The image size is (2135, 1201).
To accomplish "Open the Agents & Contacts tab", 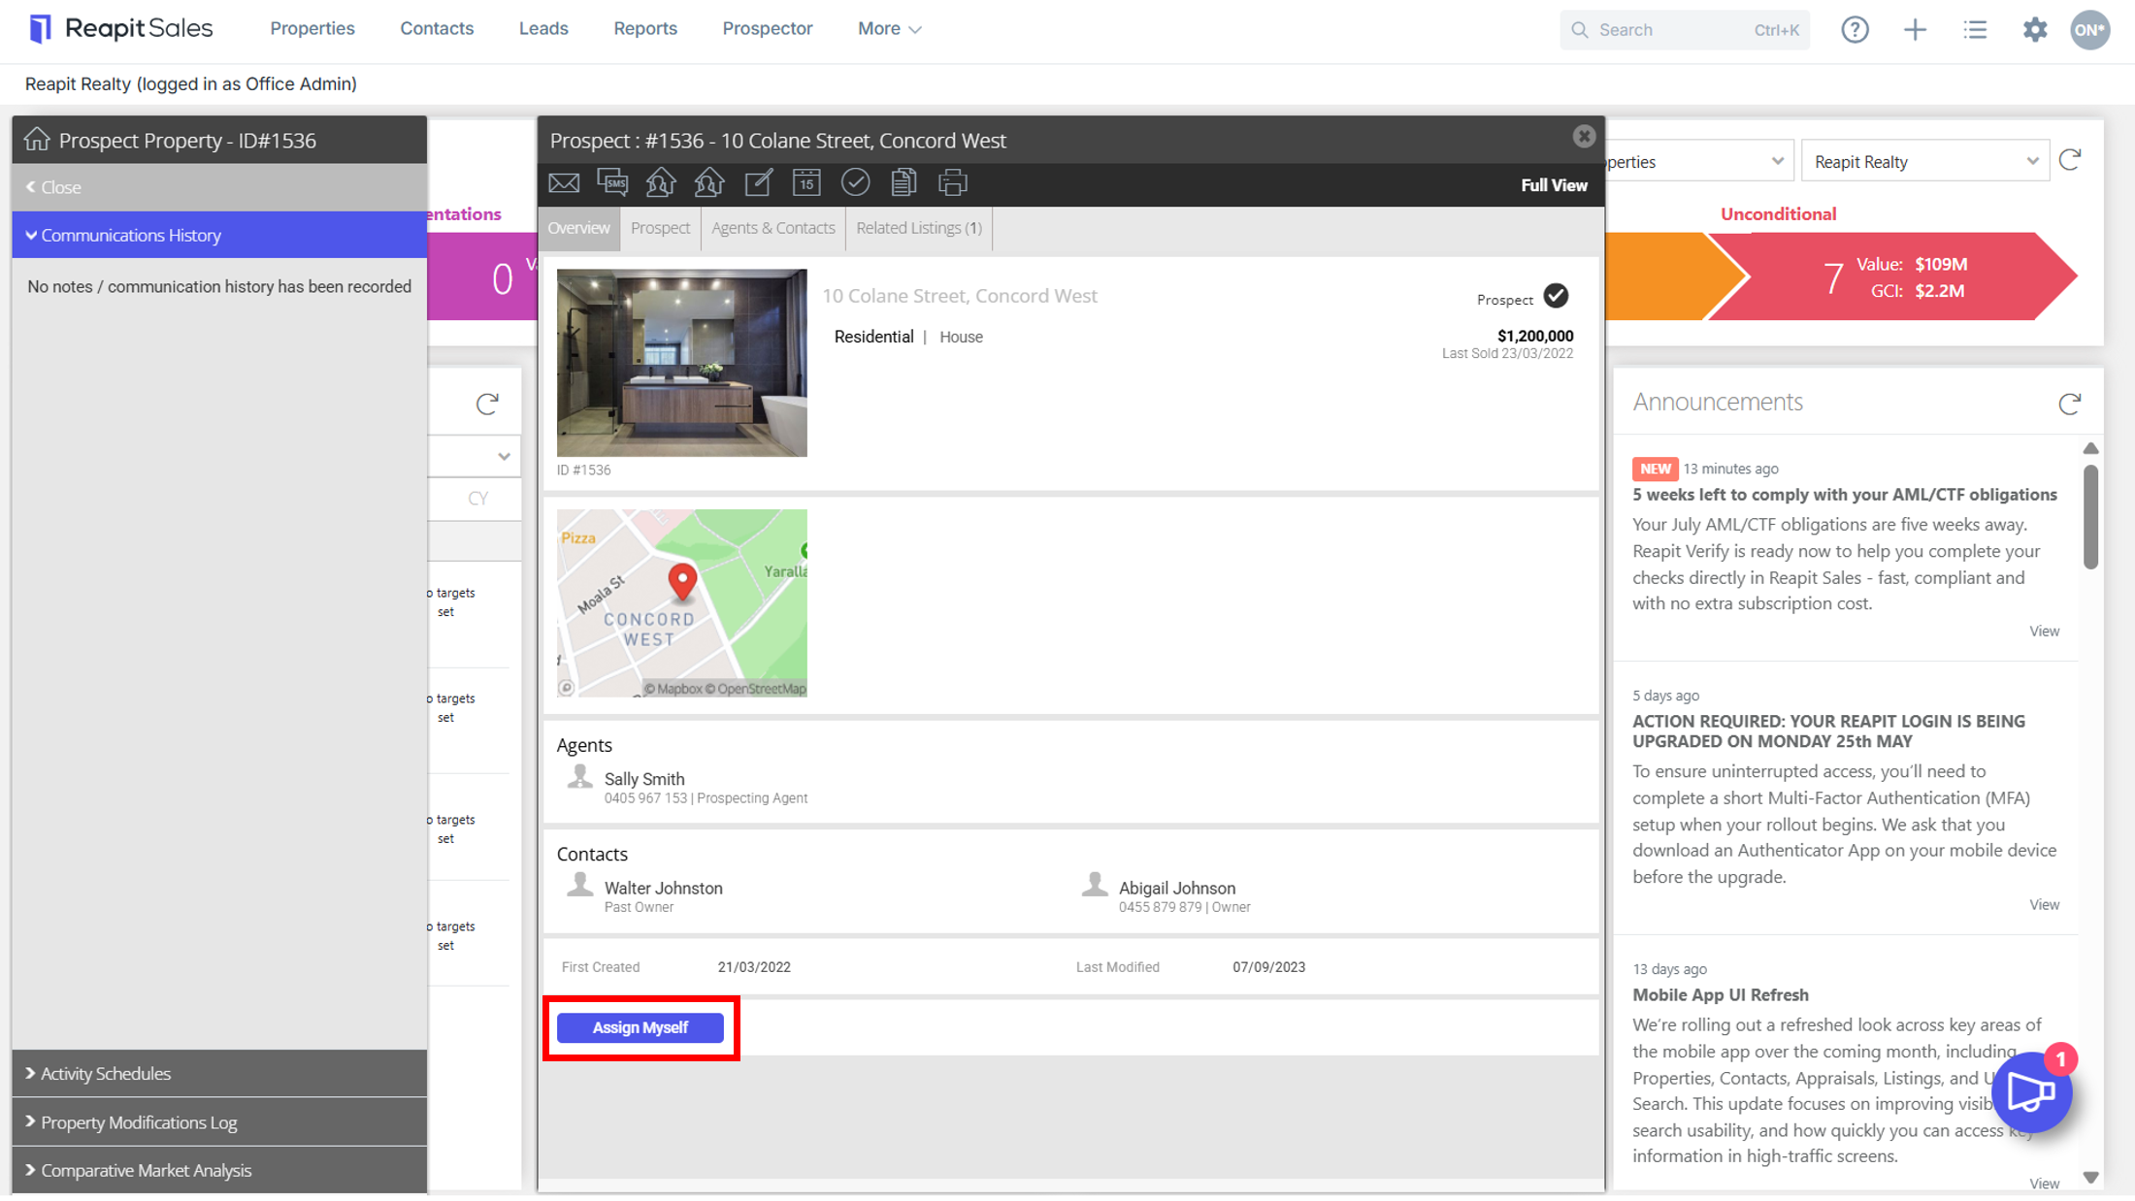I will 773,228.
